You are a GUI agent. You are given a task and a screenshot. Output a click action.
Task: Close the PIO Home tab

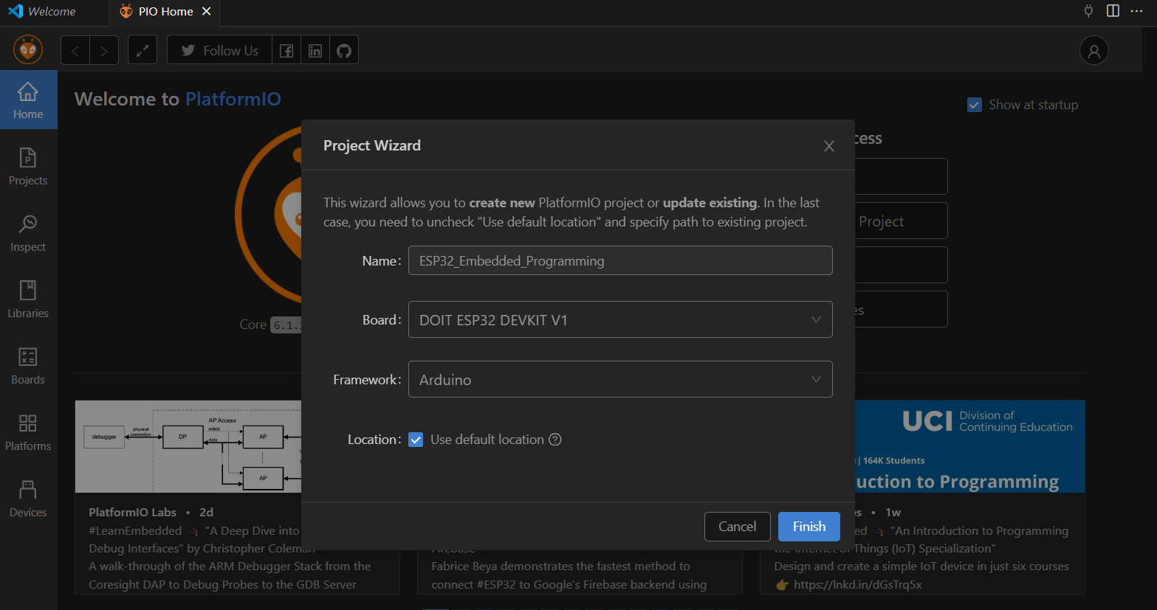pos(207,11)
